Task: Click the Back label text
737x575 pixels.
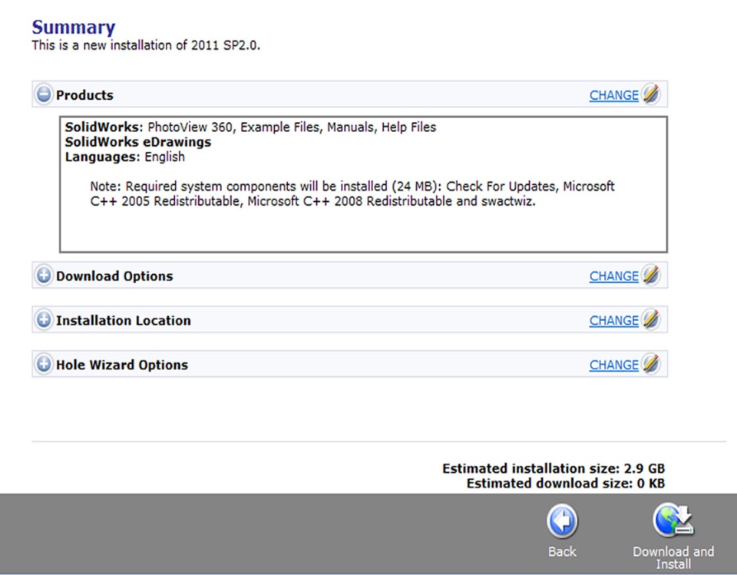Action: pyautogui.click(x=562, y=551)
